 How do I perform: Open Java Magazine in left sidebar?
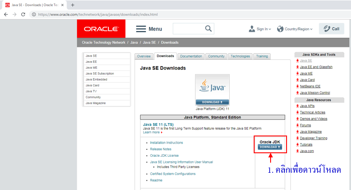click(x=107, y=103)
